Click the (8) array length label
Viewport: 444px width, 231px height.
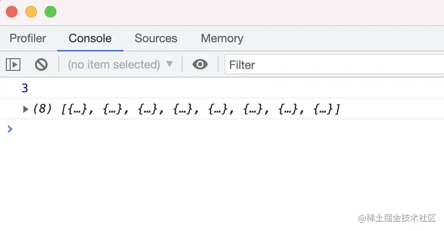[42, 109]
